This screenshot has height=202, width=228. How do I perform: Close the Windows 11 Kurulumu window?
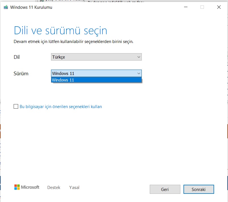click(x=219, y=7)
